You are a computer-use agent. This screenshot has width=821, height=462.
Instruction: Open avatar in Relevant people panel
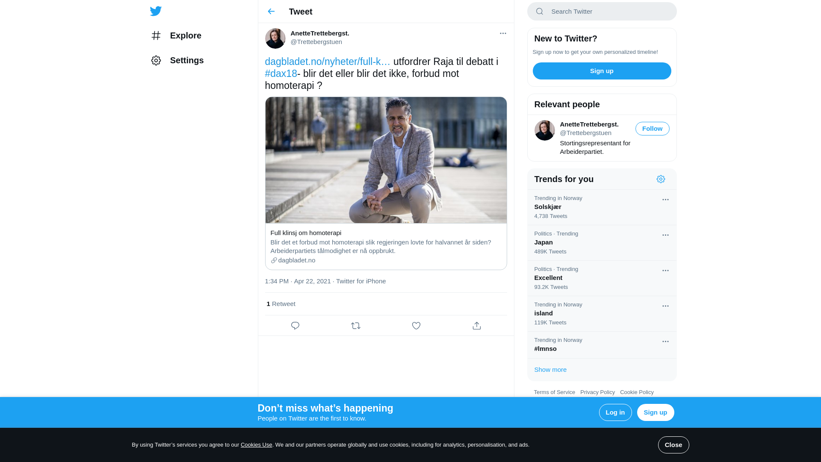pos(544,130)
